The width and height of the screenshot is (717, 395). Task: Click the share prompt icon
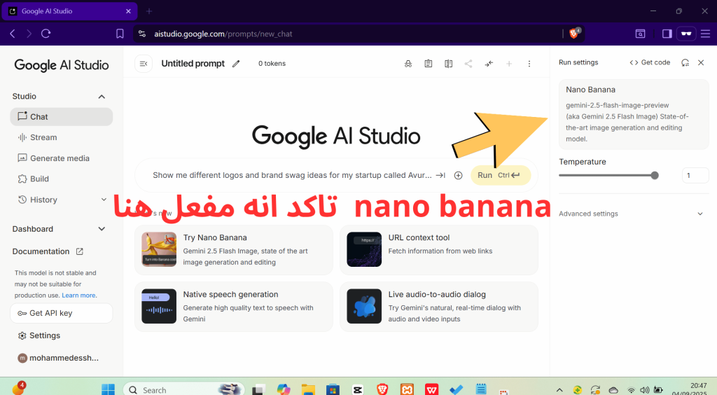(x=468, y=64)
